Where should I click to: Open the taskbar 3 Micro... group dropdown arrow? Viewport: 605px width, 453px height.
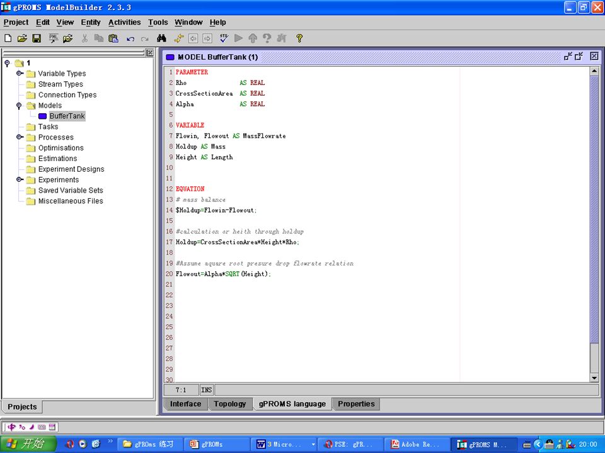[313, 444]
